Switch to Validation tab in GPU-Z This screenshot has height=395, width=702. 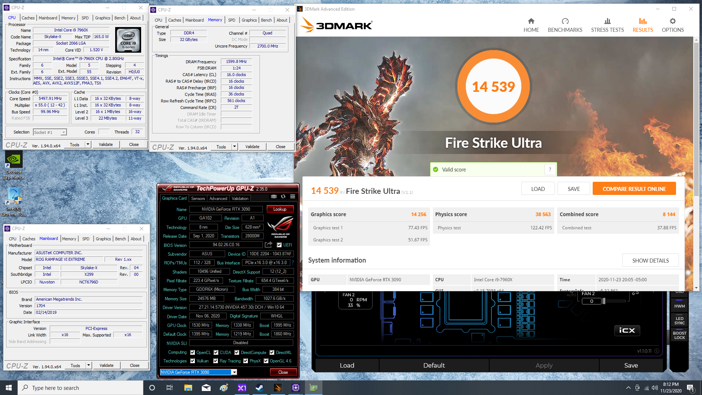[240, 199]
